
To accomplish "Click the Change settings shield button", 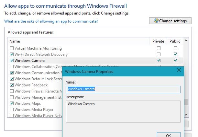I will click(170, 21).
